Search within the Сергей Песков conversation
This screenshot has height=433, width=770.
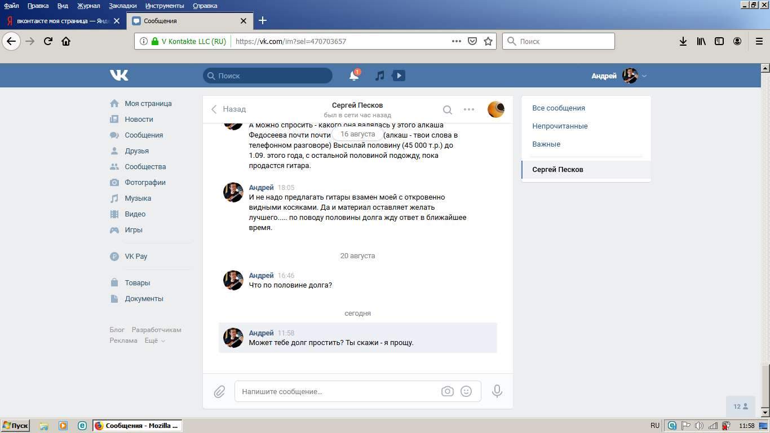click(x=447, y=109)
